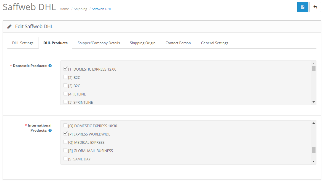Select the DHL Products tab
Screen dimensions: 325x185
(55, 43)
